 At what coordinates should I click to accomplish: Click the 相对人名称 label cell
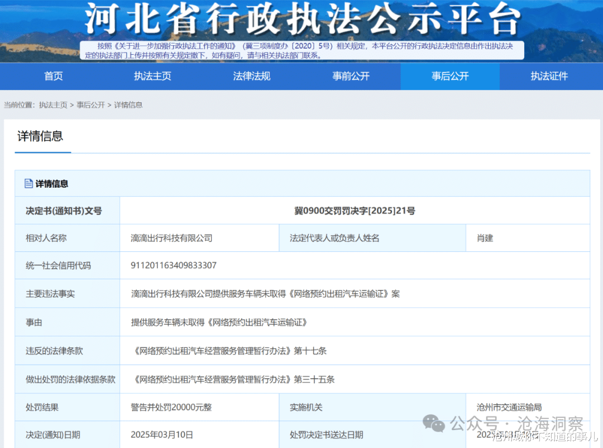[x=68, y=238]
